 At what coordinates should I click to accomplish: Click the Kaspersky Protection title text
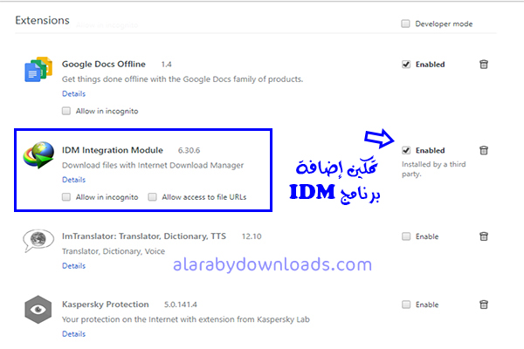click(x=106, y=305)
